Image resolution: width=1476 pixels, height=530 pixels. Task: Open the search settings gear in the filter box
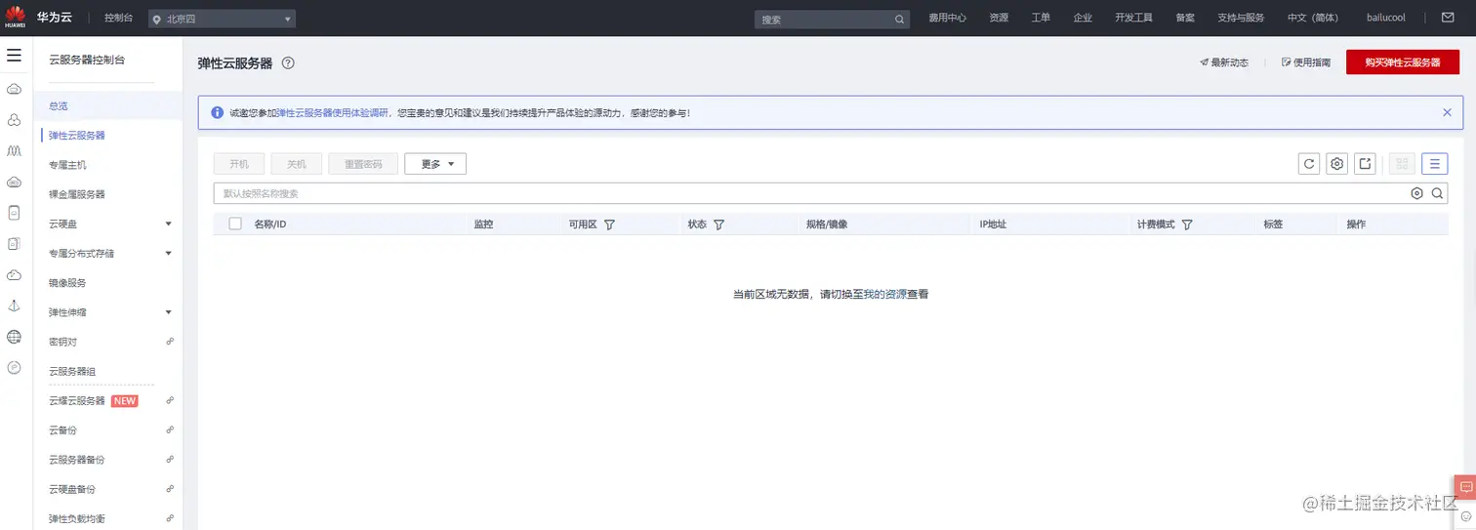pyautogui.click(x=1417, y=193)
